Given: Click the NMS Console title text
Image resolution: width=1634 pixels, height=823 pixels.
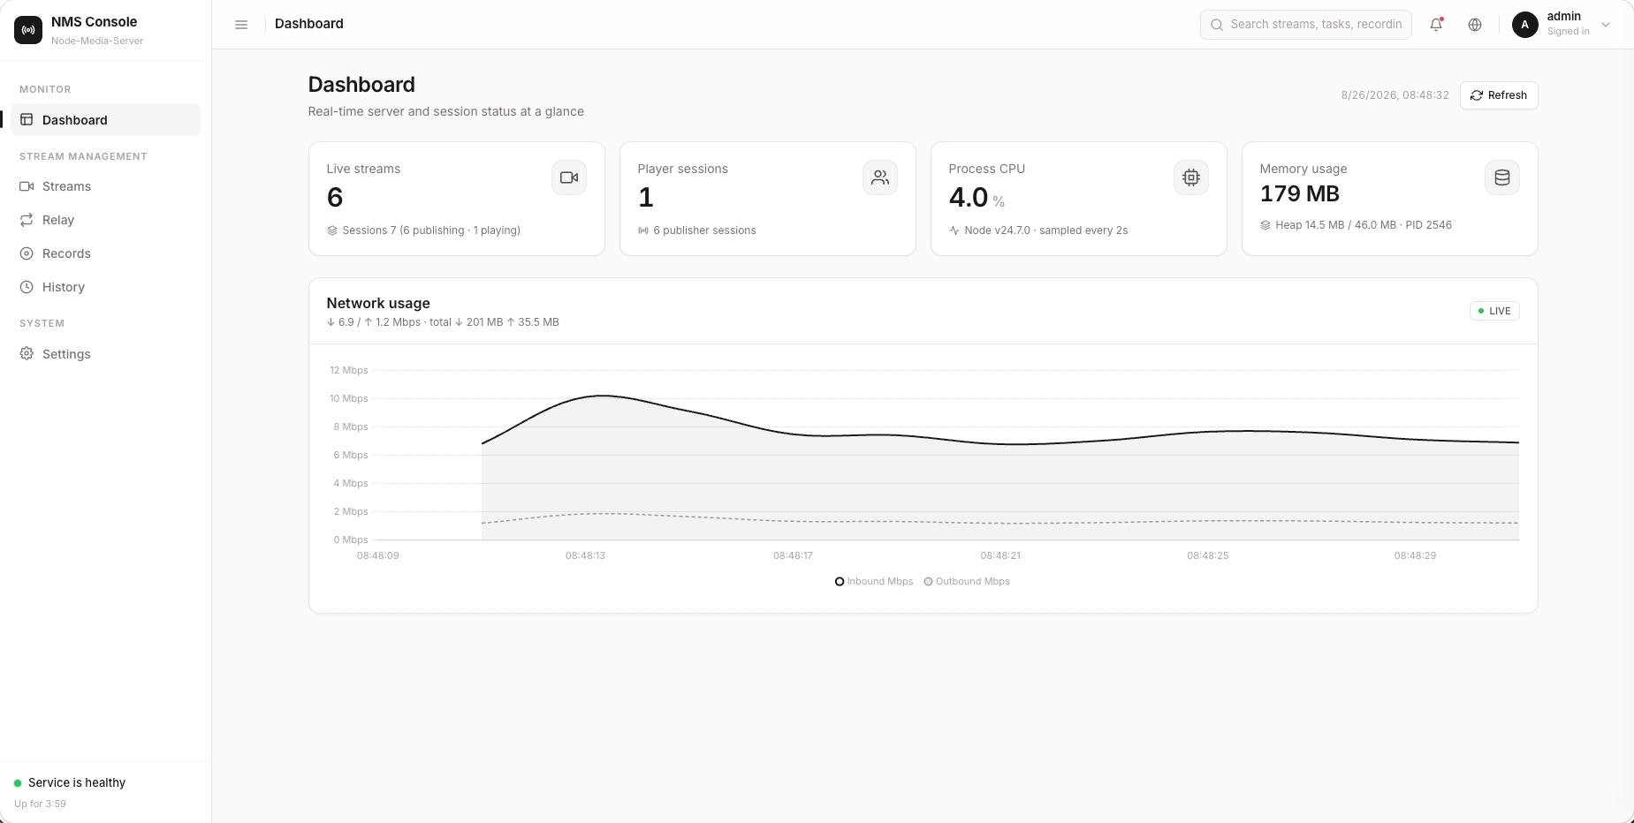Looking at the screenshot, I should [95, 21].
